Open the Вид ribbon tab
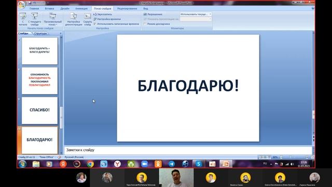The width and height of the screenshot is (332, 187). [x=146, y=8]
